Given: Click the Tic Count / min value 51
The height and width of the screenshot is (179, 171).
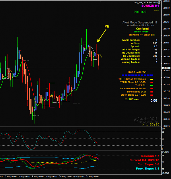Looking at the screenshot, I should 156,53.
